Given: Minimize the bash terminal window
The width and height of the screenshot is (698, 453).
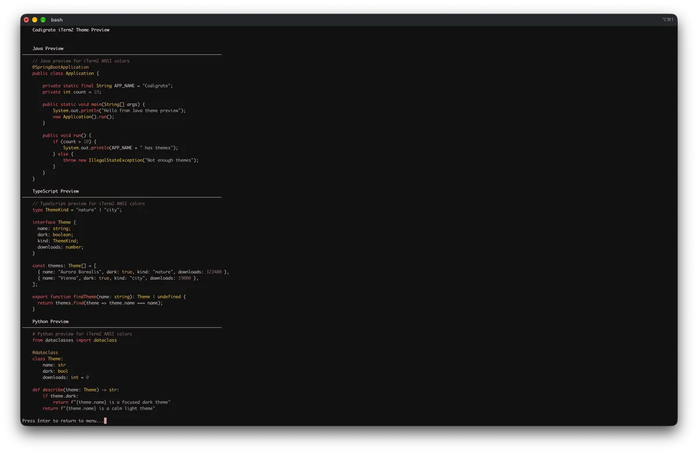Looking at the screenshot, I should tap(34, 20).
